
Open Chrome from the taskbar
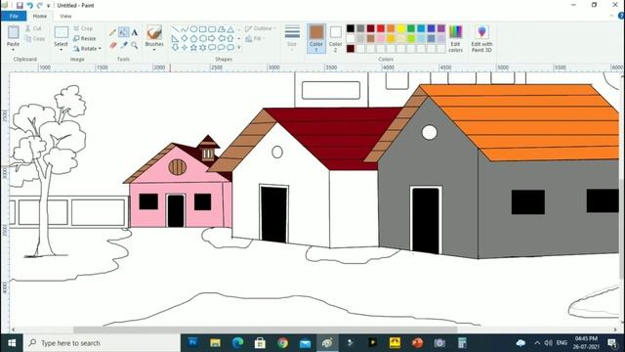(x=282, y=343)
